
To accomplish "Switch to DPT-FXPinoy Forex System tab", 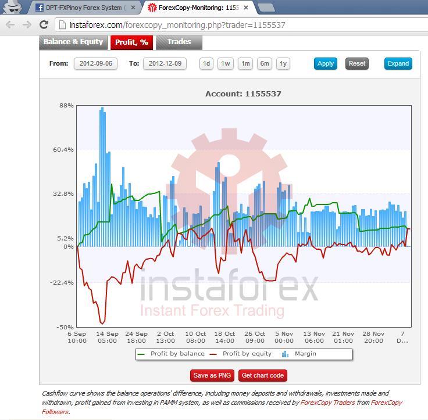I will pos(84,8).
